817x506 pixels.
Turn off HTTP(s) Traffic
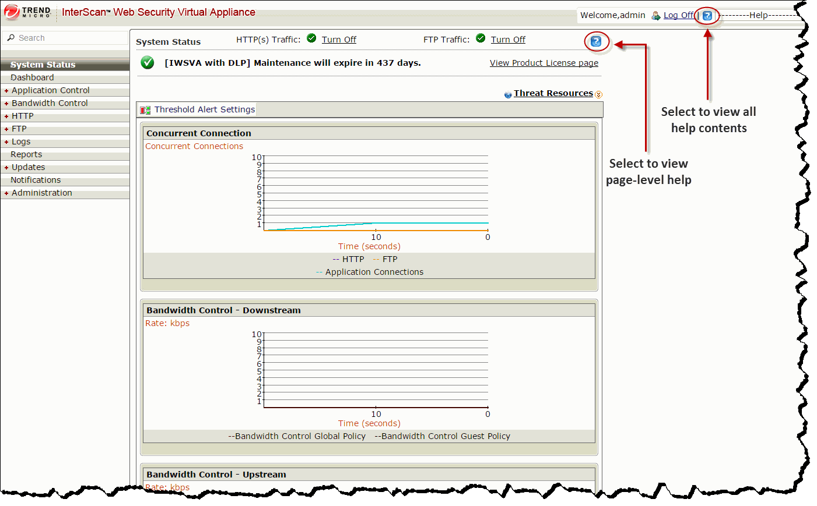pos(339,40)
